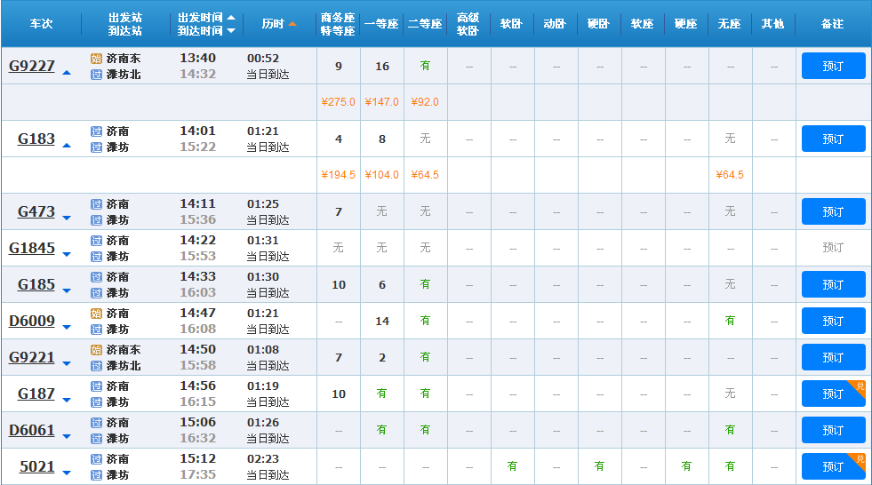This screenshot has width=872, height=485.
Task: Click the orange sort arrow next to 历时
Action: (292, 24)
